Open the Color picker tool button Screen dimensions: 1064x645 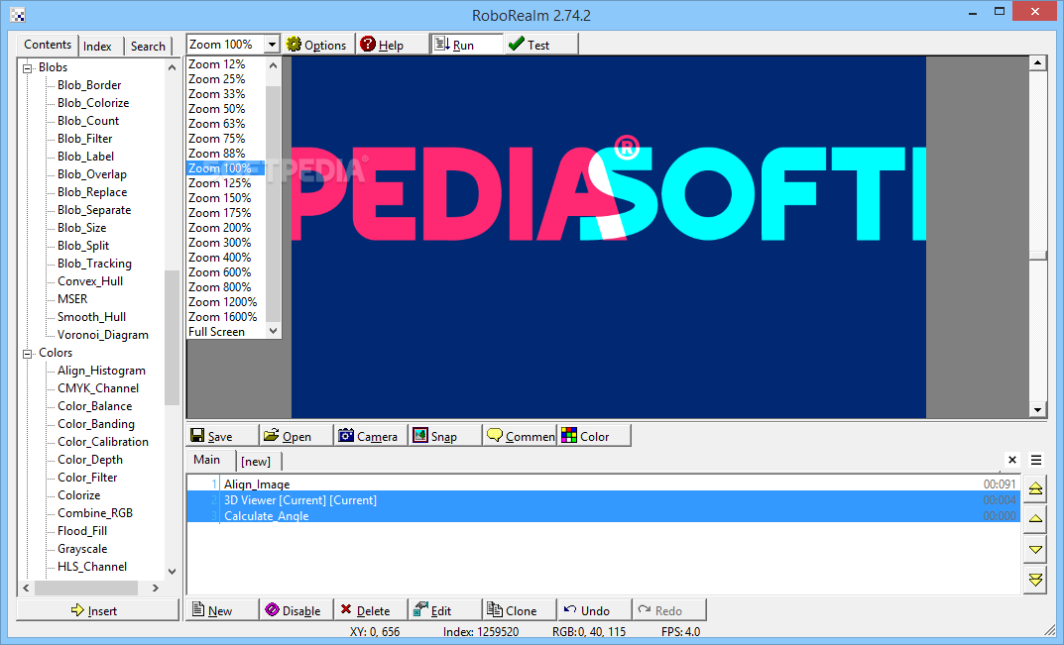tap(594, 436)
